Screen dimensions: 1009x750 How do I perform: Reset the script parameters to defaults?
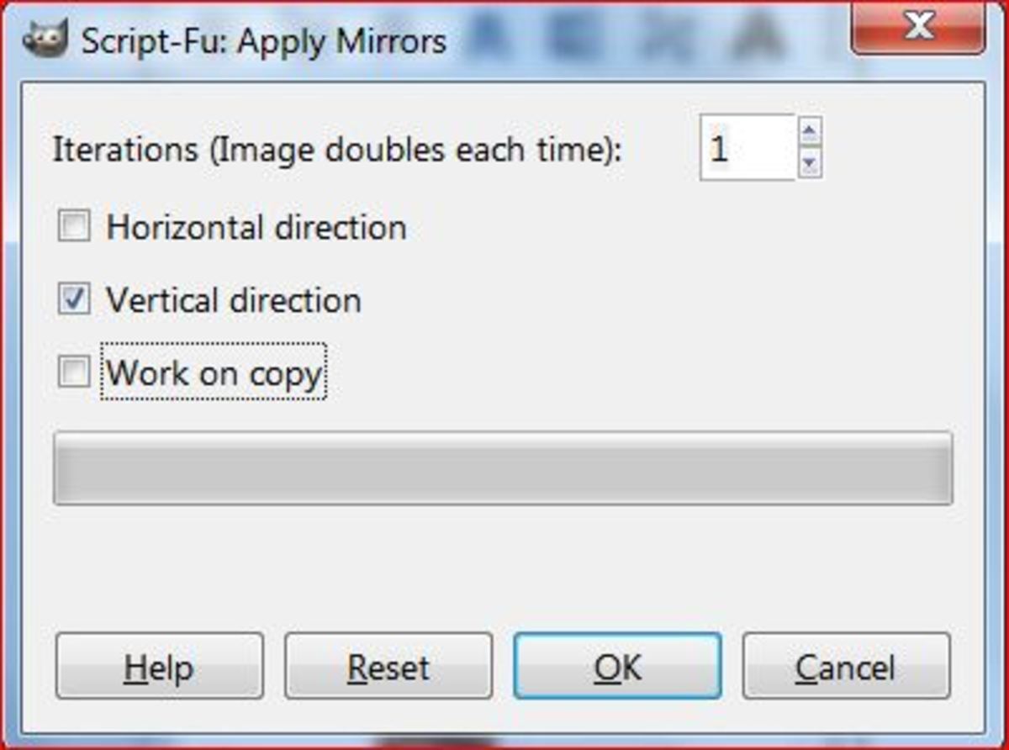tap(388, 667)
